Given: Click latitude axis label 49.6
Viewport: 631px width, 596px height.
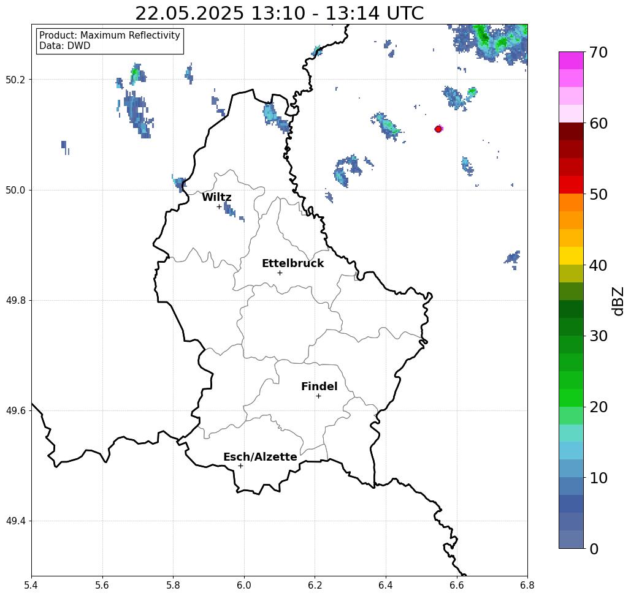Looking at the screenshot, I should (15, 411).
